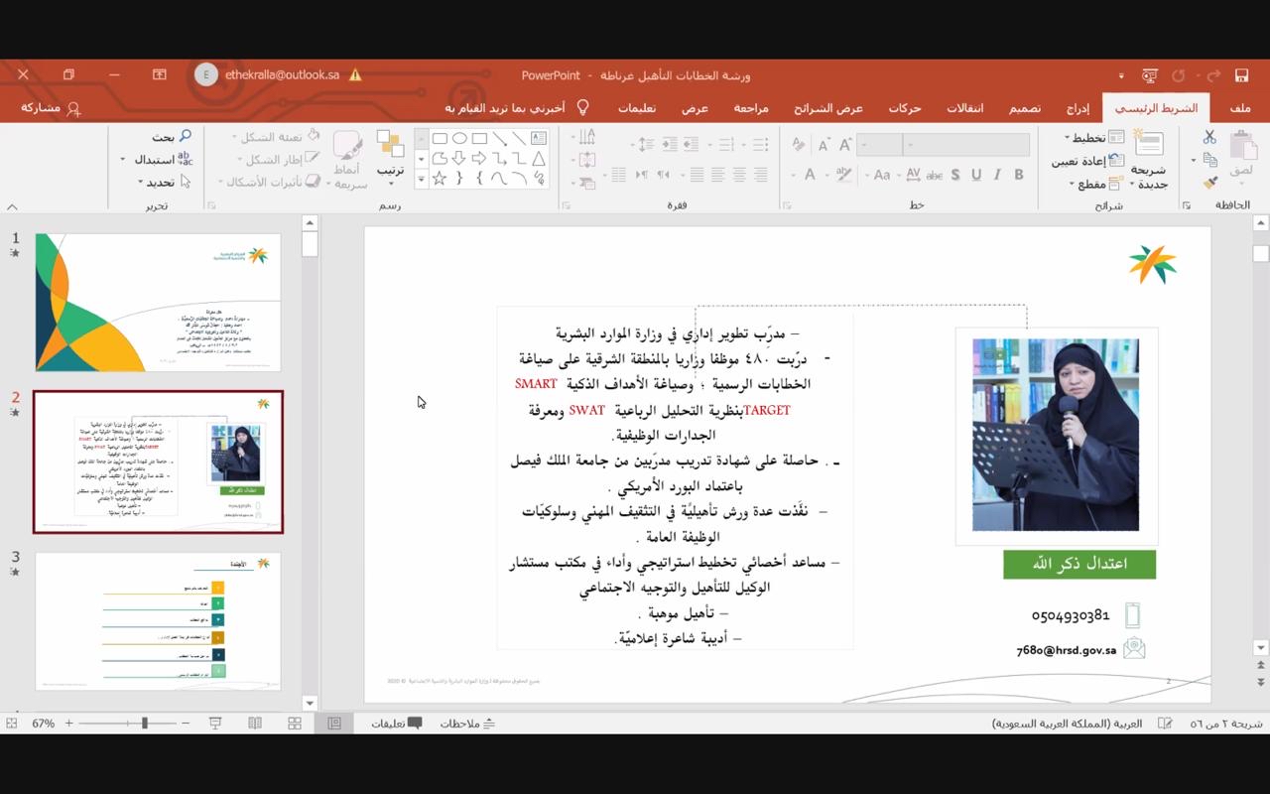Viewport: 1270px width, 794px height.
Task: Click the Search (بحث) magnifier icon
Action: tap(185, 137)
